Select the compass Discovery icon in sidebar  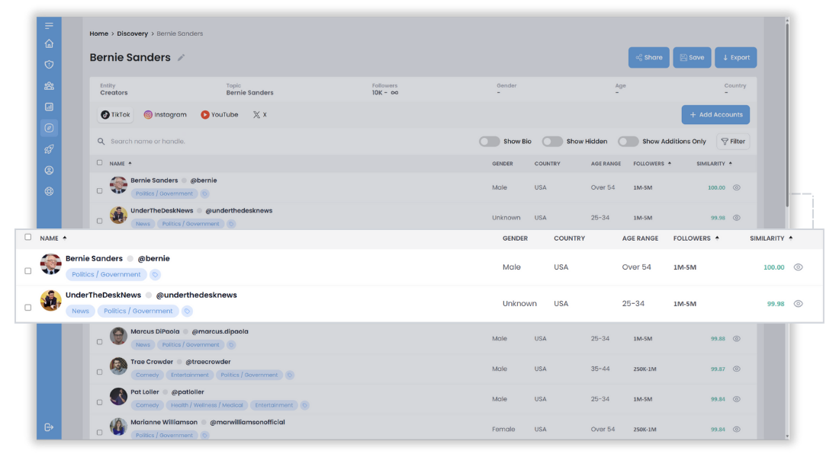(50, 128)
